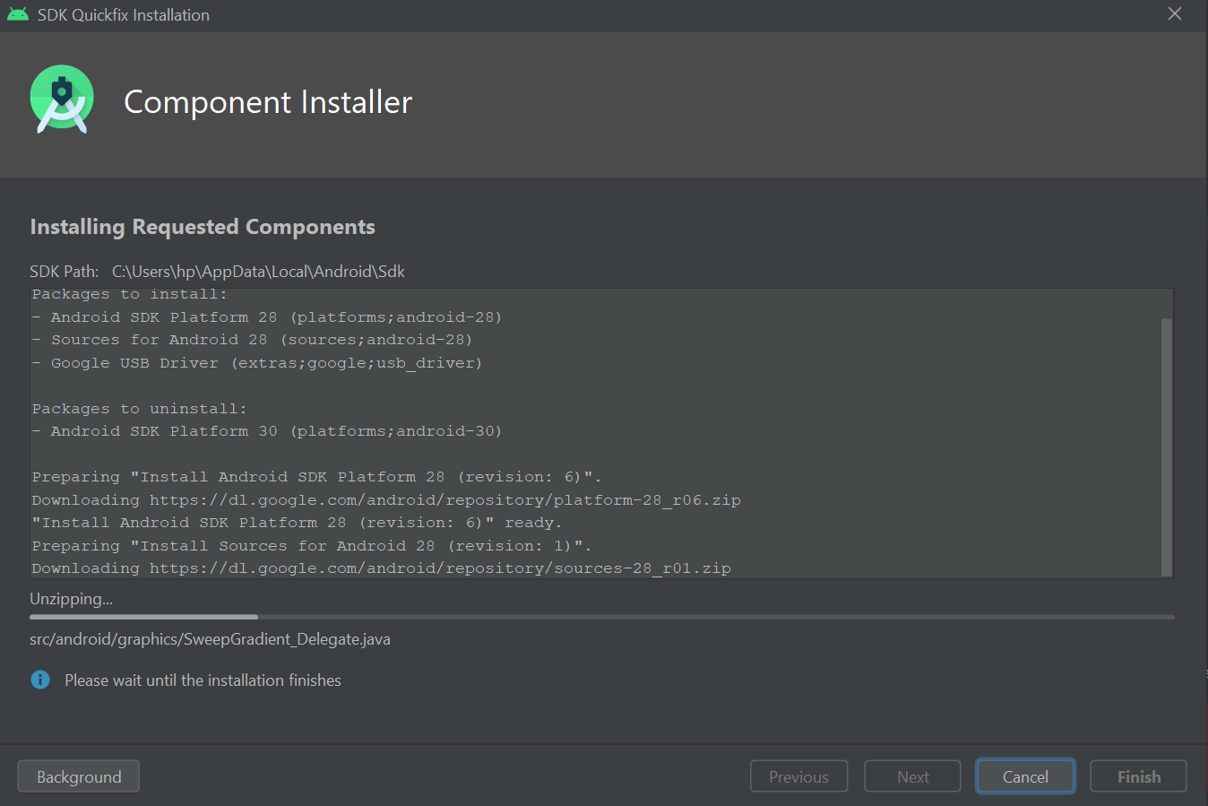Click the sources-28_r01.zip download line
This screenshot has width=1208, height=806.
382,568
